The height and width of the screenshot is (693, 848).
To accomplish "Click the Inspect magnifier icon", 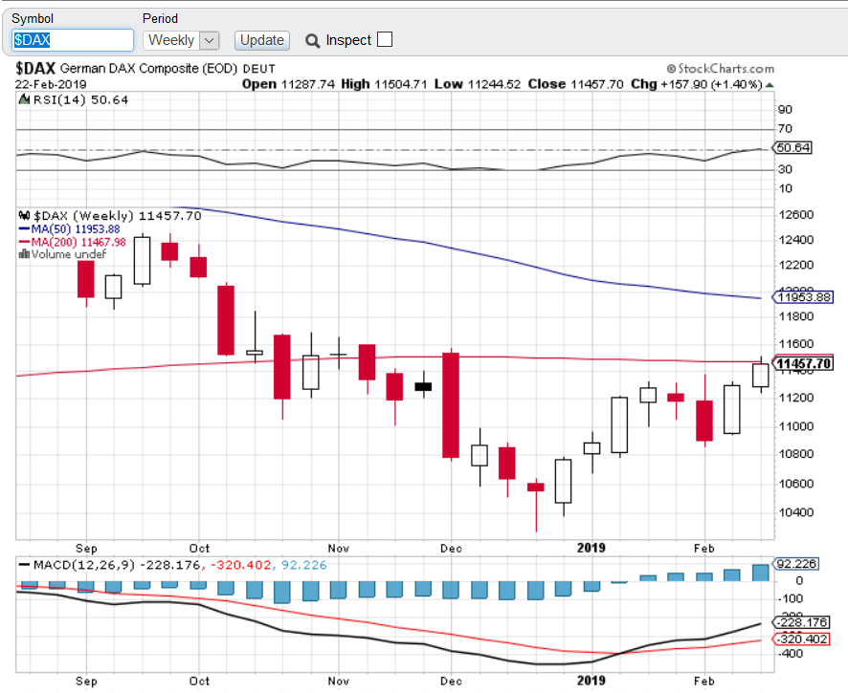I will click(x=312, y=40).
